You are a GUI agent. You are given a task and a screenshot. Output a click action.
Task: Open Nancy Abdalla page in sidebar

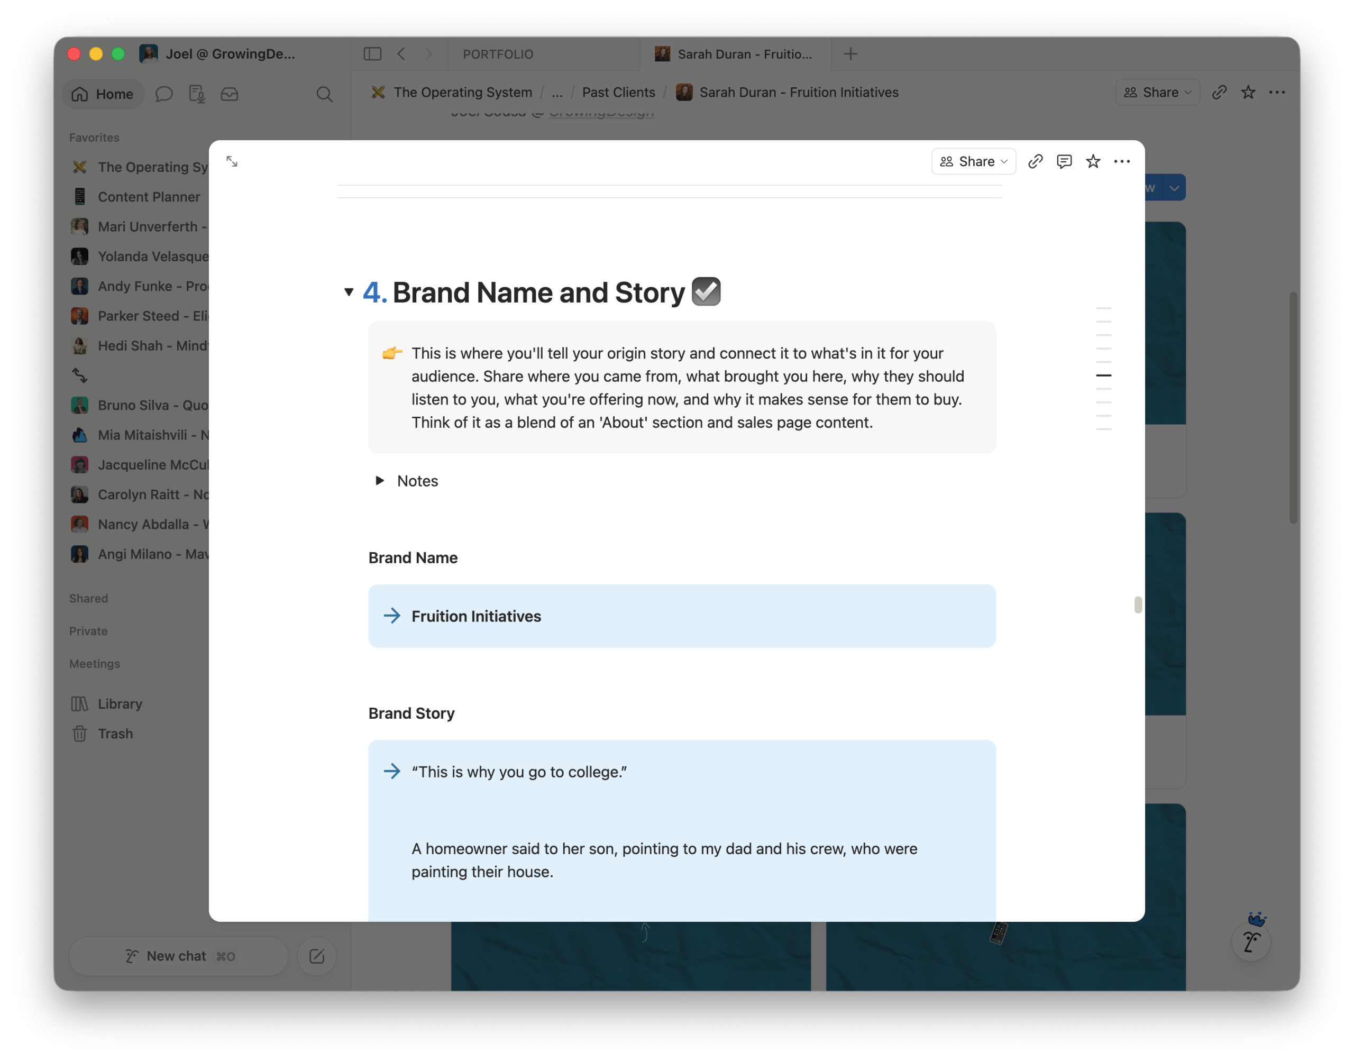tap(139, 525)
